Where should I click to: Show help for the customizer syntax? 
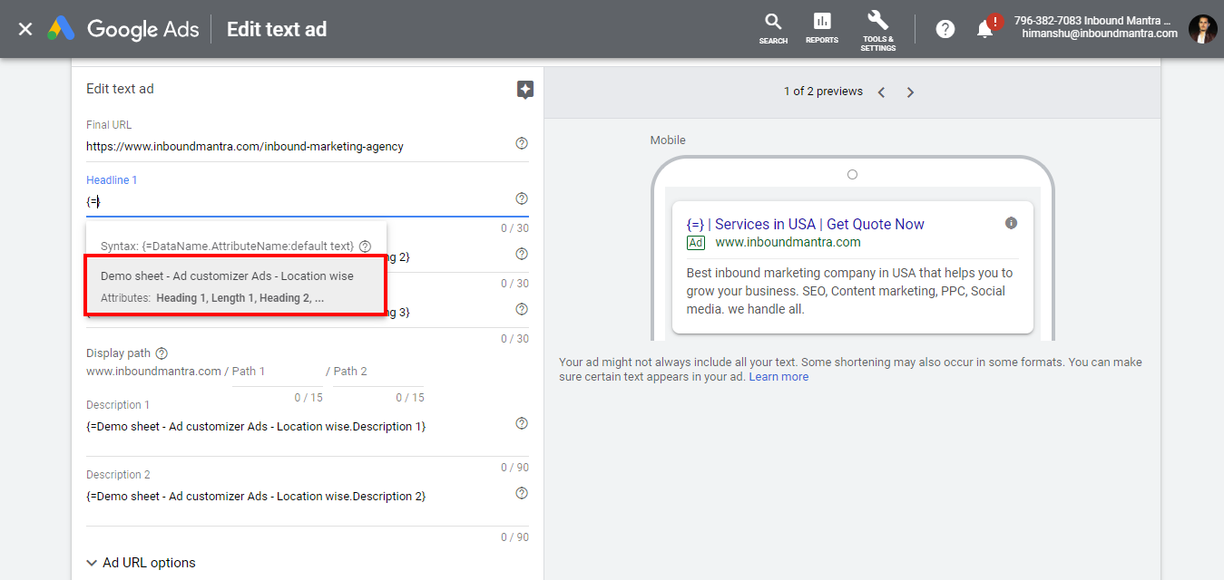(x=365, y=246)
